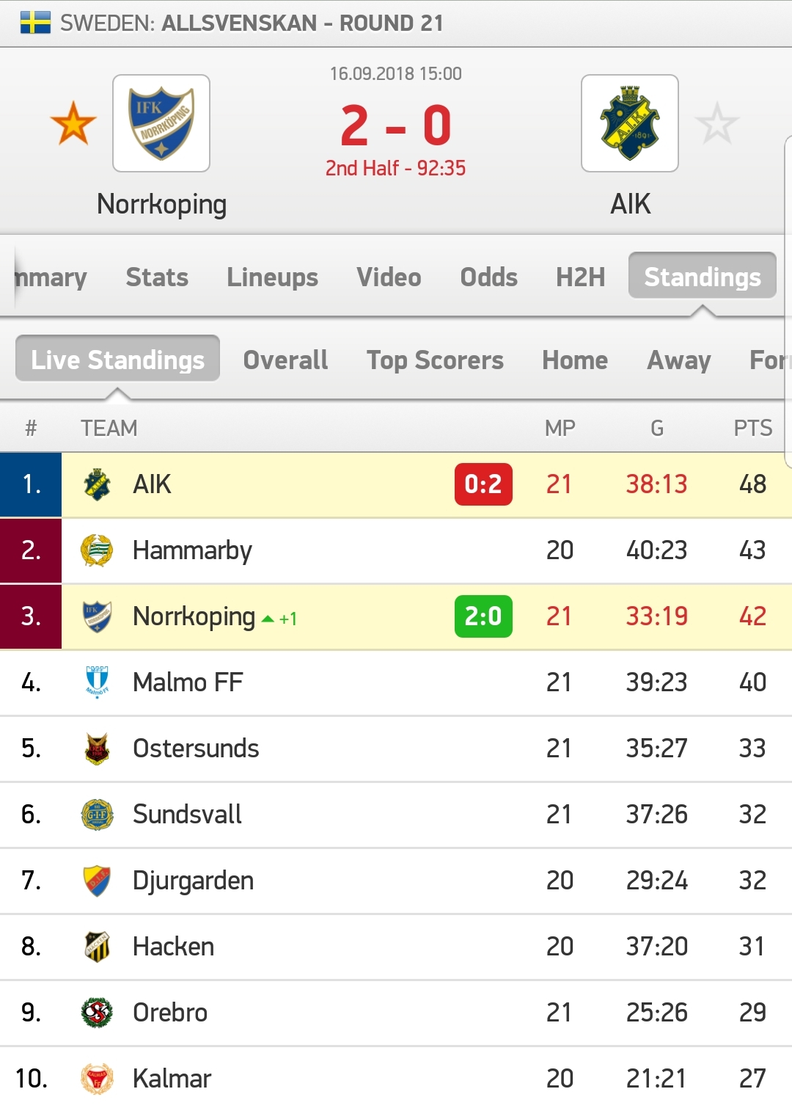Select the Top Scorers sub-tab
The width and height of the screenshot is (792, 1111).
point(435,360)
